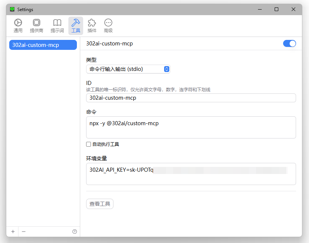
Task: Disable the 302ai-custom-mcp tool switch
Action: (289, 44)
